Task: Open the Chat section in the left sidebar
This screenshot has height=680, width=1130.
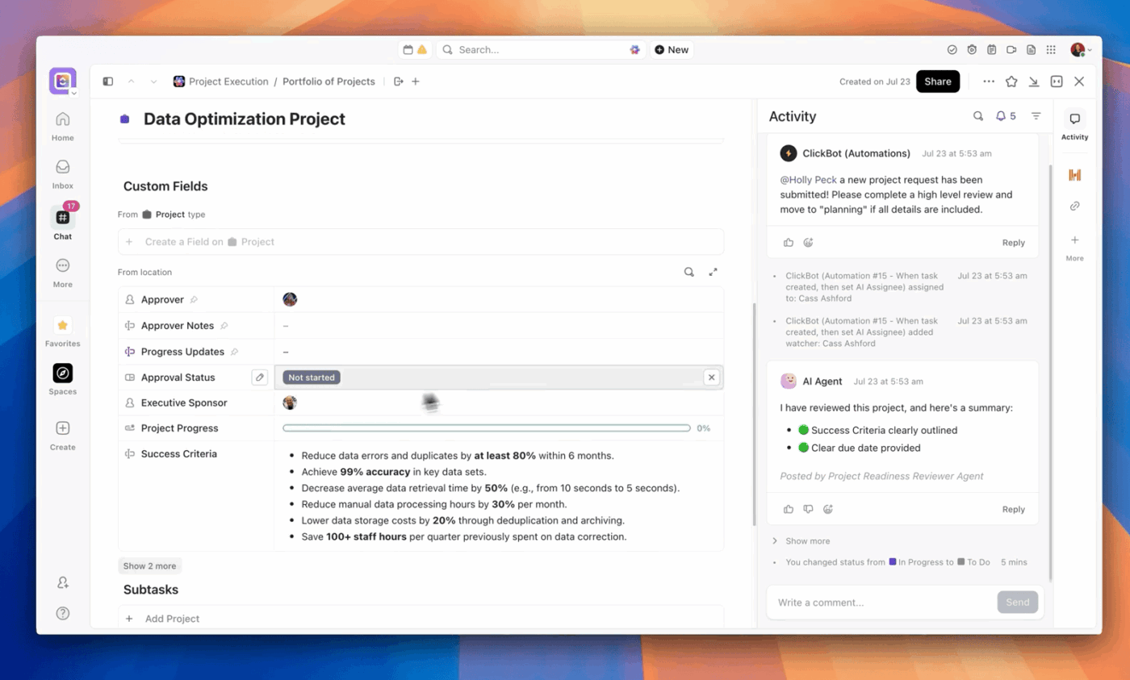Action: [x=62, y=218]
